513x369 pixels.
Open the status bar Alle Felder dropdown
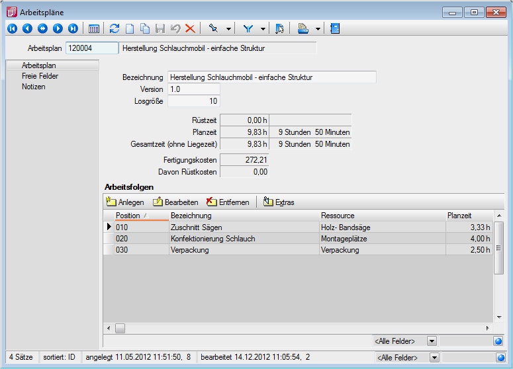[431, 357]
